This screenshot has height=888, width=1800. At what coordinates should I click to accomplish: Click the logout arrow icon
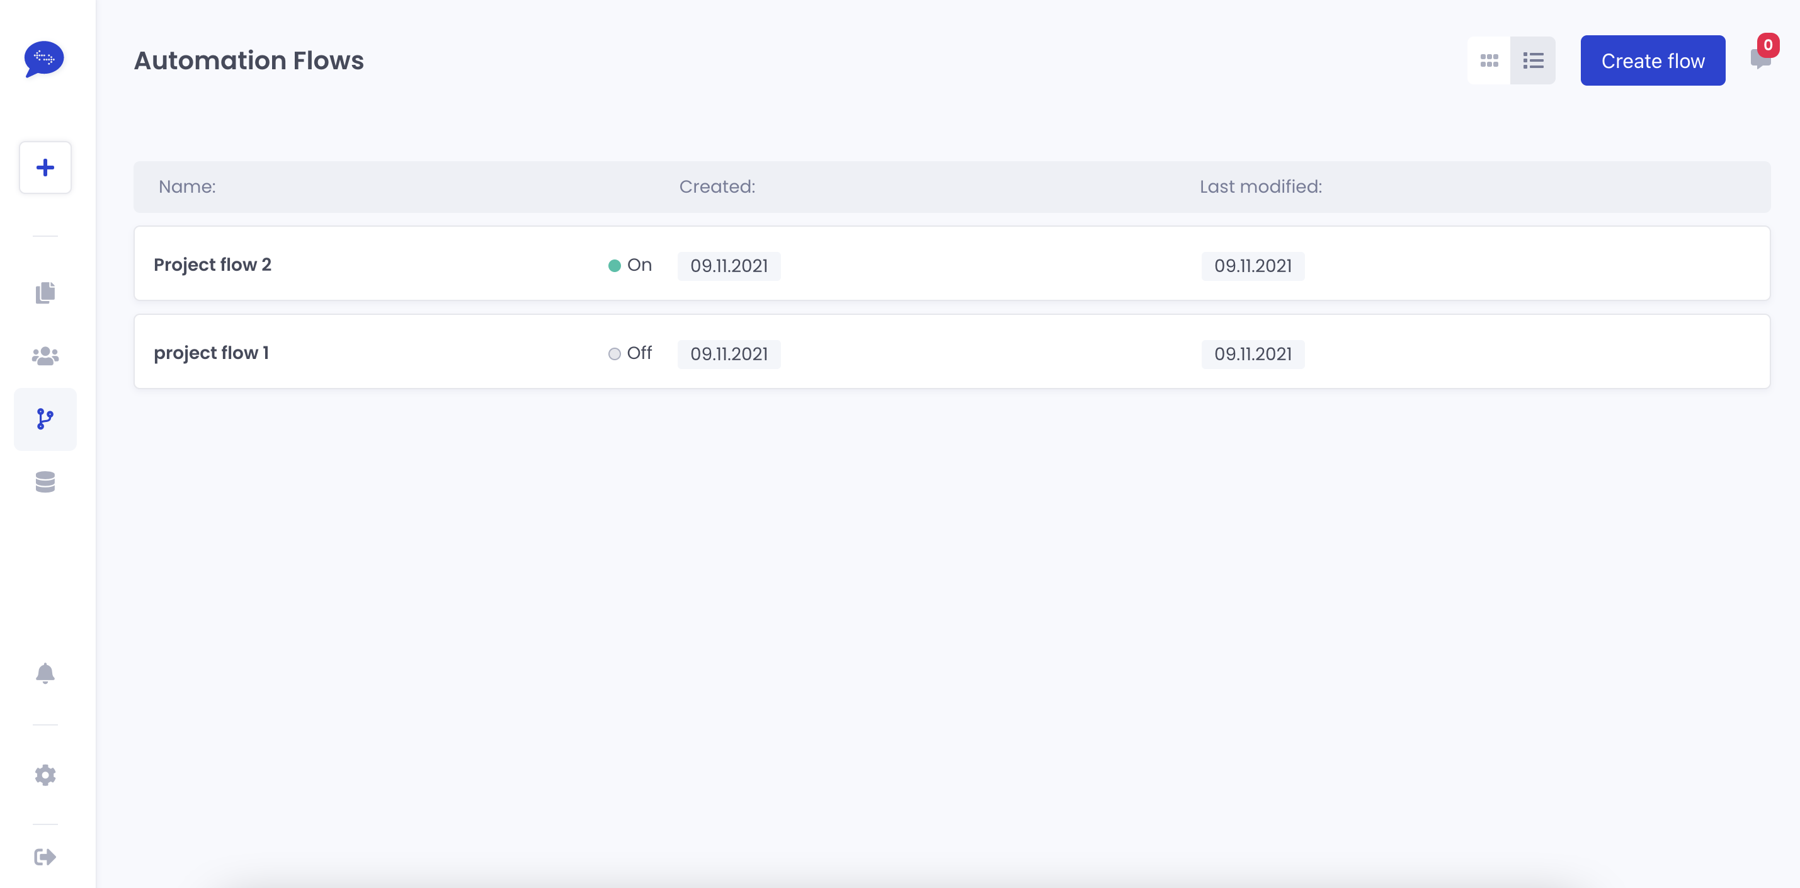[45, 857]
